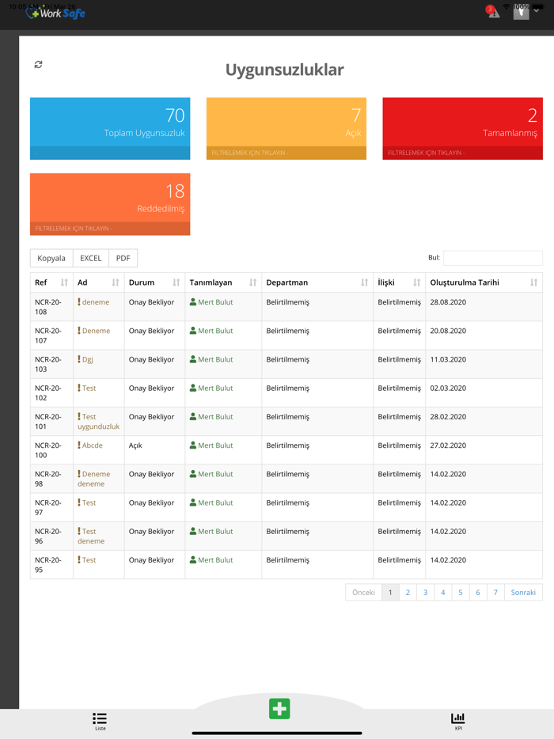The height and width of the screenshot is (739, 554).
Task: Open the 'Test uygunduzluk' link
Action: 99,422
